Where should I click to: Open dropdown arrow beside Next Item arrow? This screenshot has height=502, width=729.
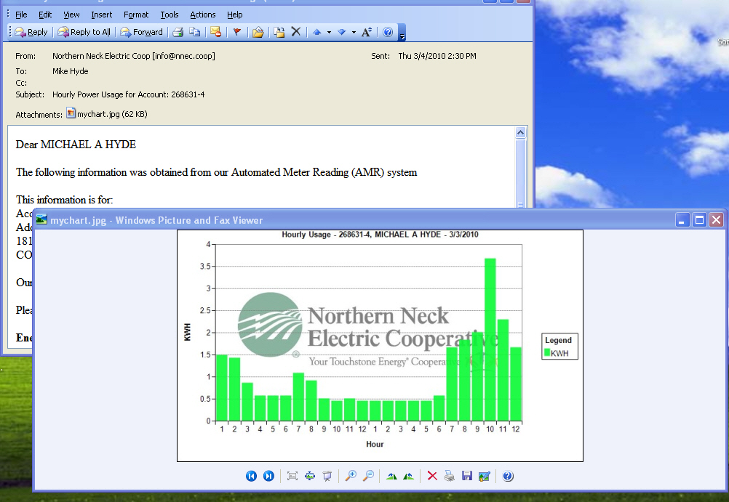click(354, 32)
